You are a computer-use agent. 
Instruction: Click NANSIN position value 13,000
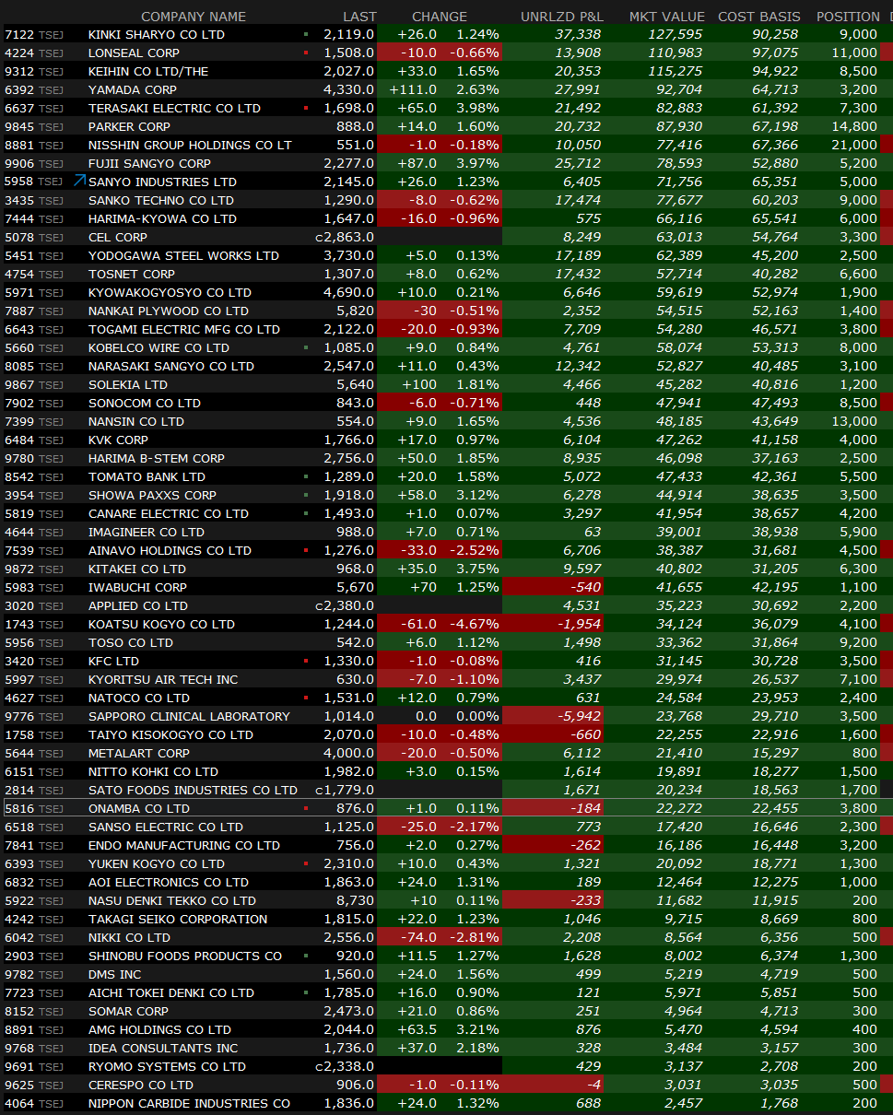(x=854, y=421)
